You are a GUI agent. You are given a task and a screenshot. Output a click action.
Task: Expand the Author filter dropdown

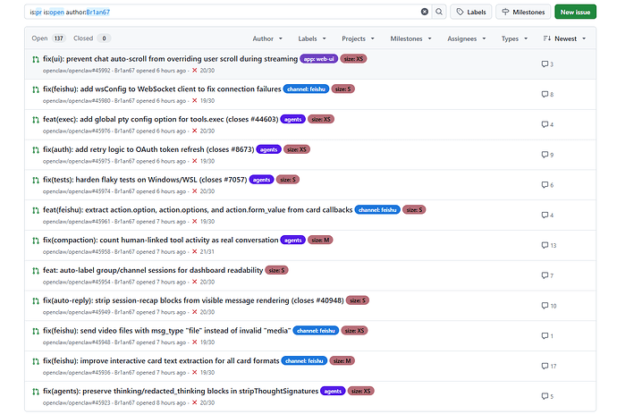[x=267, y=38]
